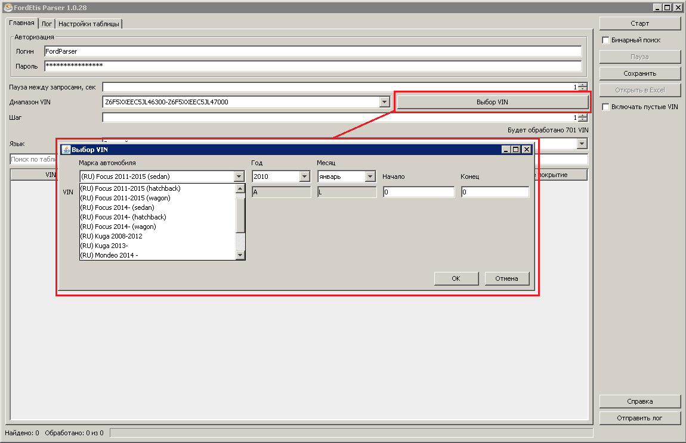Select (RU) Focus 2011-2015 (wagon)
This screenshot has height=443, width=686.
(157, 198)
